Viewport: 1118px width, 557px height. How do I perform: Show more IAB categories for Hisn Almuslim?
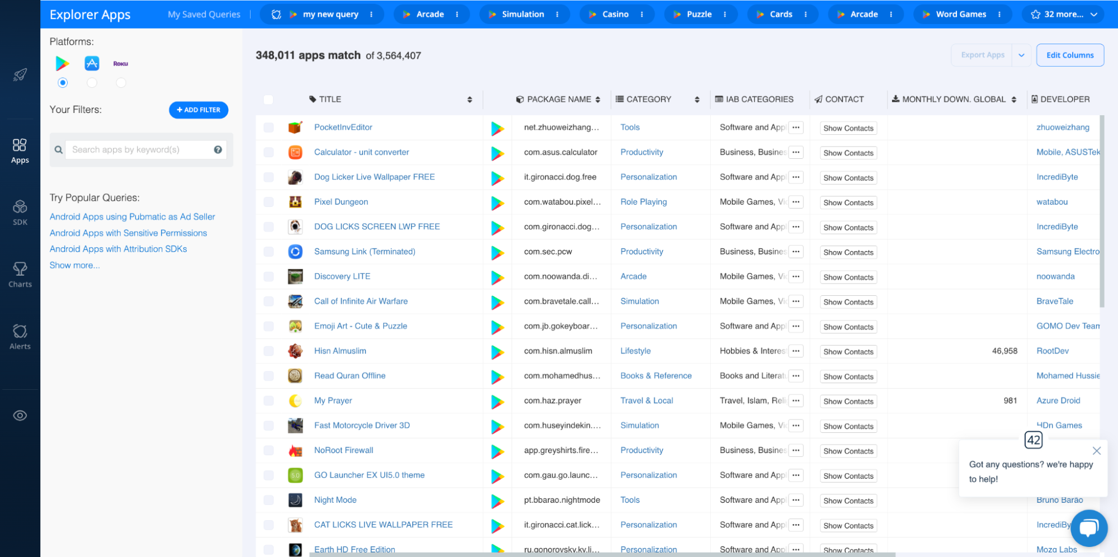click(x=796, y=351)
